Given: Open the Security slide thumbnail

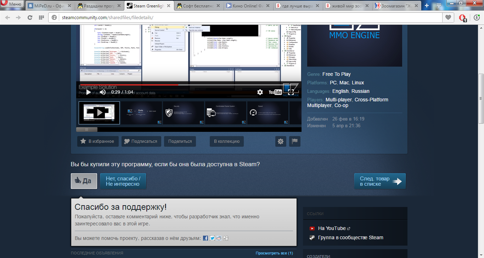Looking at the screenshot, I should (x=184, y=113).
